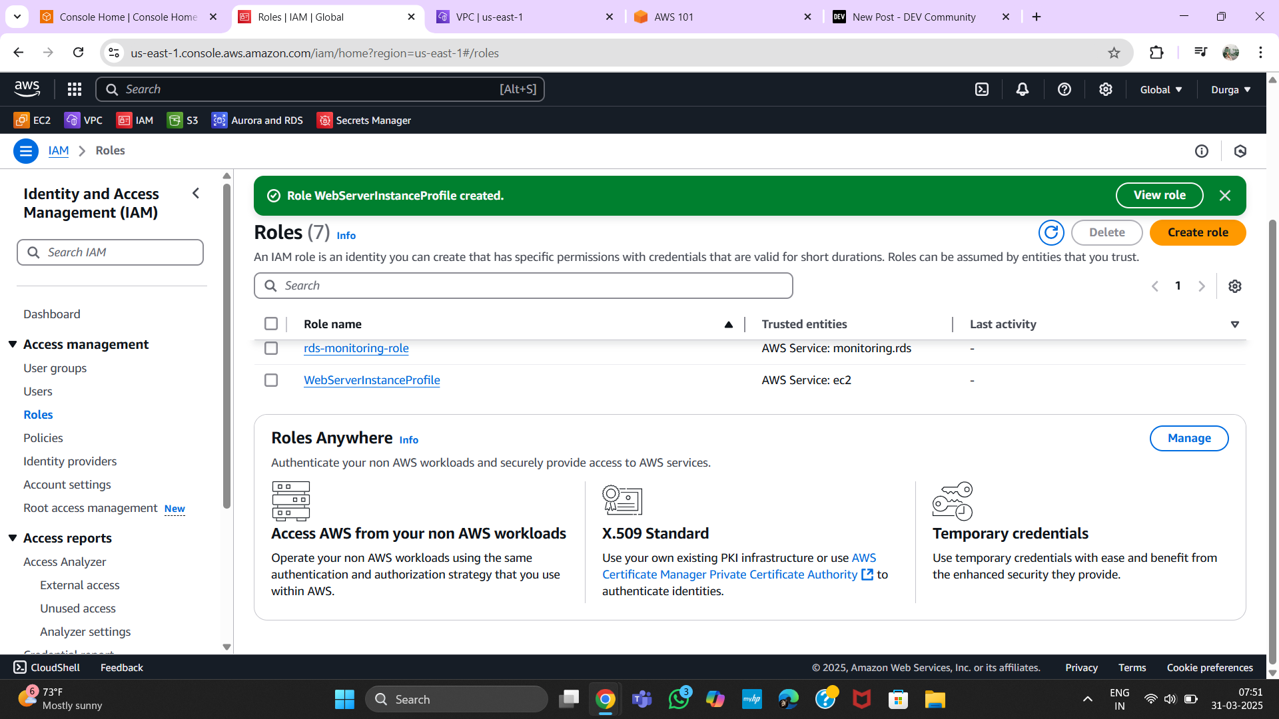The height and width of the screenshot is (719, 1279).
Task: Click the Search IAM input field
Action: pyautogui.click(x=110, y=252)
